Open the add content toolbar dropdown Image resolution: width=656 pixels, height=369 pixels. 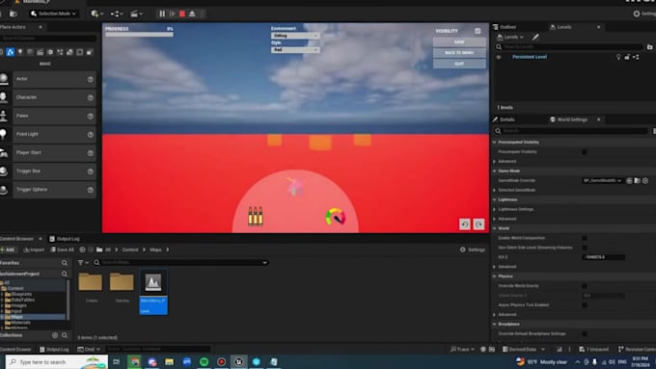[x=97, y=13]
